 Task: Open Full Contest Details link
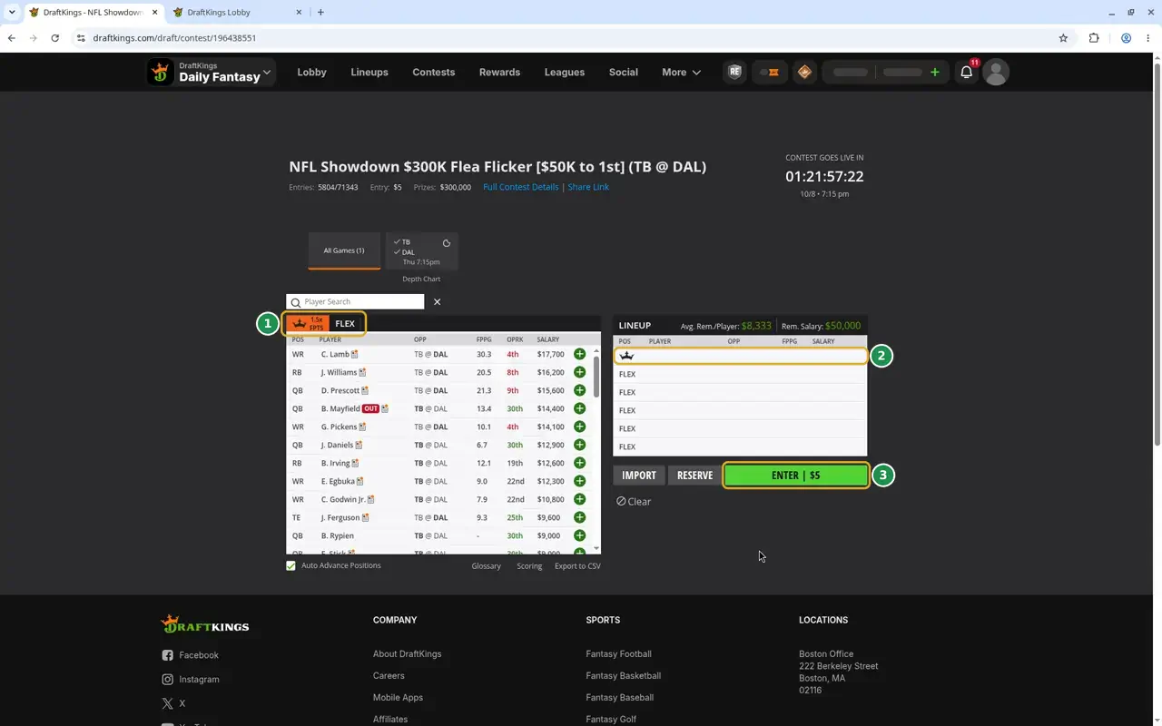[x=521, y=187]
